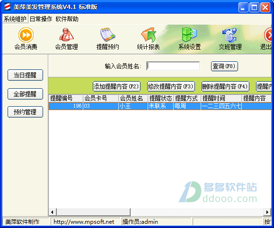Click the app logo in the title bar
The height and width of the screenshot is (228, 274).
(8, 7)
